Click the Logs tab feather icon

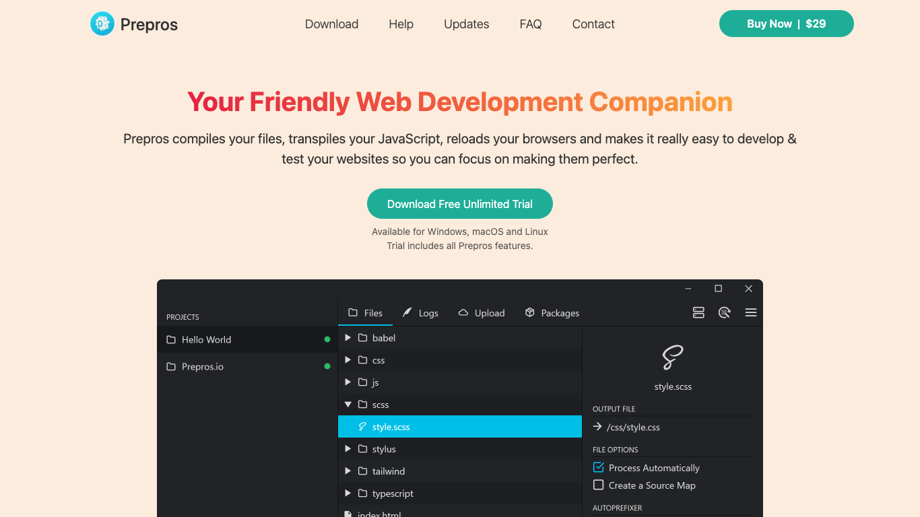point(407,312)
